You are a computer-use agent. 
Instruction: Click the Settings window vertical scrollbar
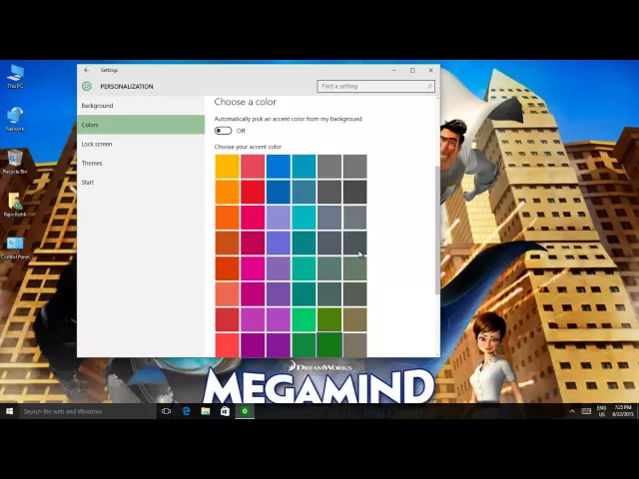[437, 231]
